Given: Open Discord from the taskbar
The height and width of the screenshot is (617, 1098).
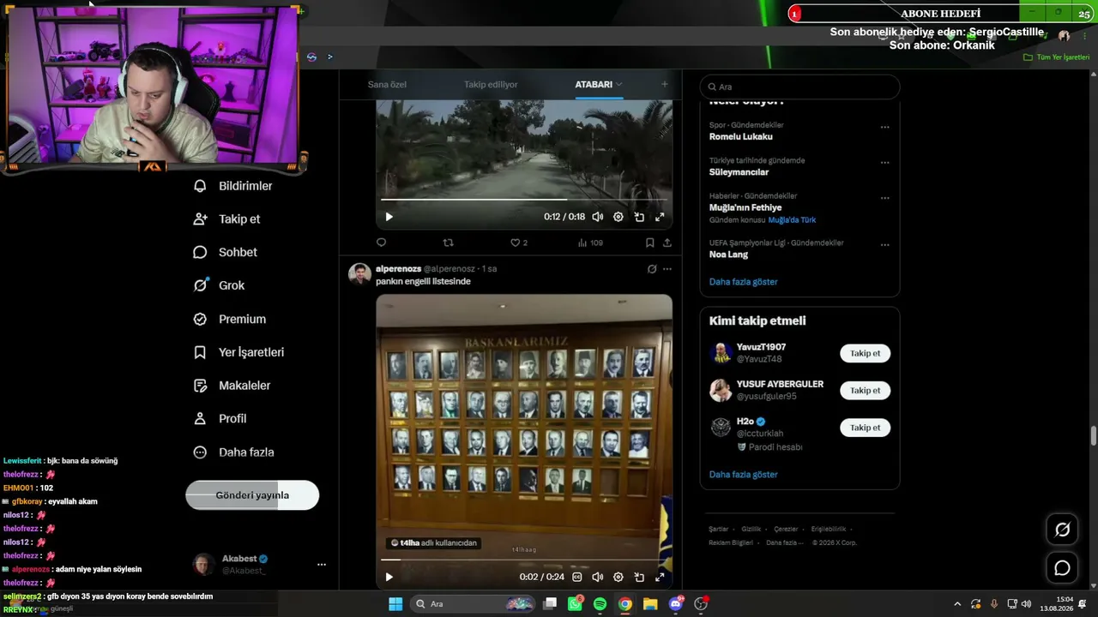Looking at the screenshot, I should pos(676,604).
